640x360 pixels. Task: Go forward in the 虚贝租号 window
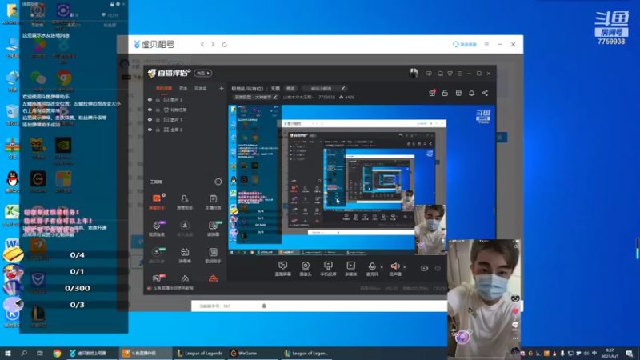pyautogui.click(x=213, y=44)
